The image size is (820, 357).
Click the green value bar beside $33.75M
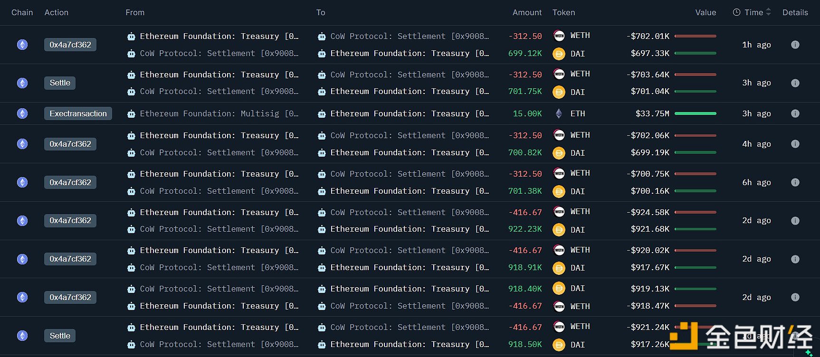coord(695,113)
